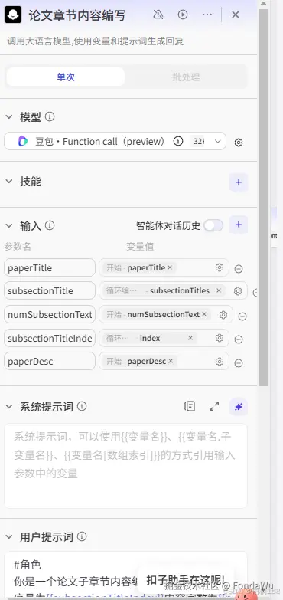283x600 pixels.
Task: Open variable settings gear for subsectionTitleIndex row
Action: (x=220, y=338)
